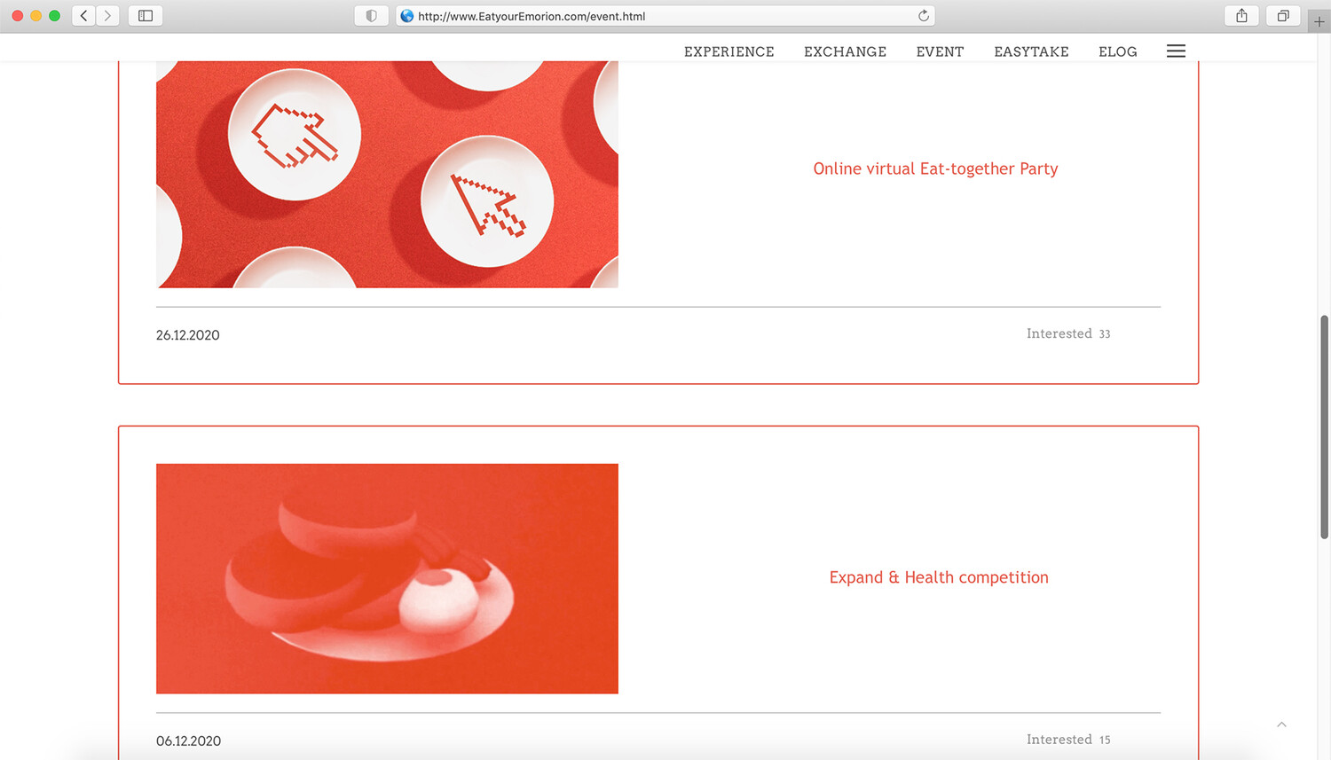Click the scroll-to-top chevron arrow

coord(1281,725)
